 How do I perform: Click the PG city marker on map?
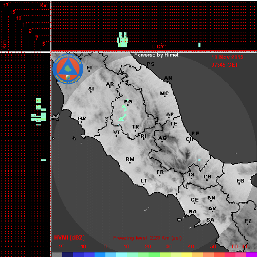tap(127, 105)
